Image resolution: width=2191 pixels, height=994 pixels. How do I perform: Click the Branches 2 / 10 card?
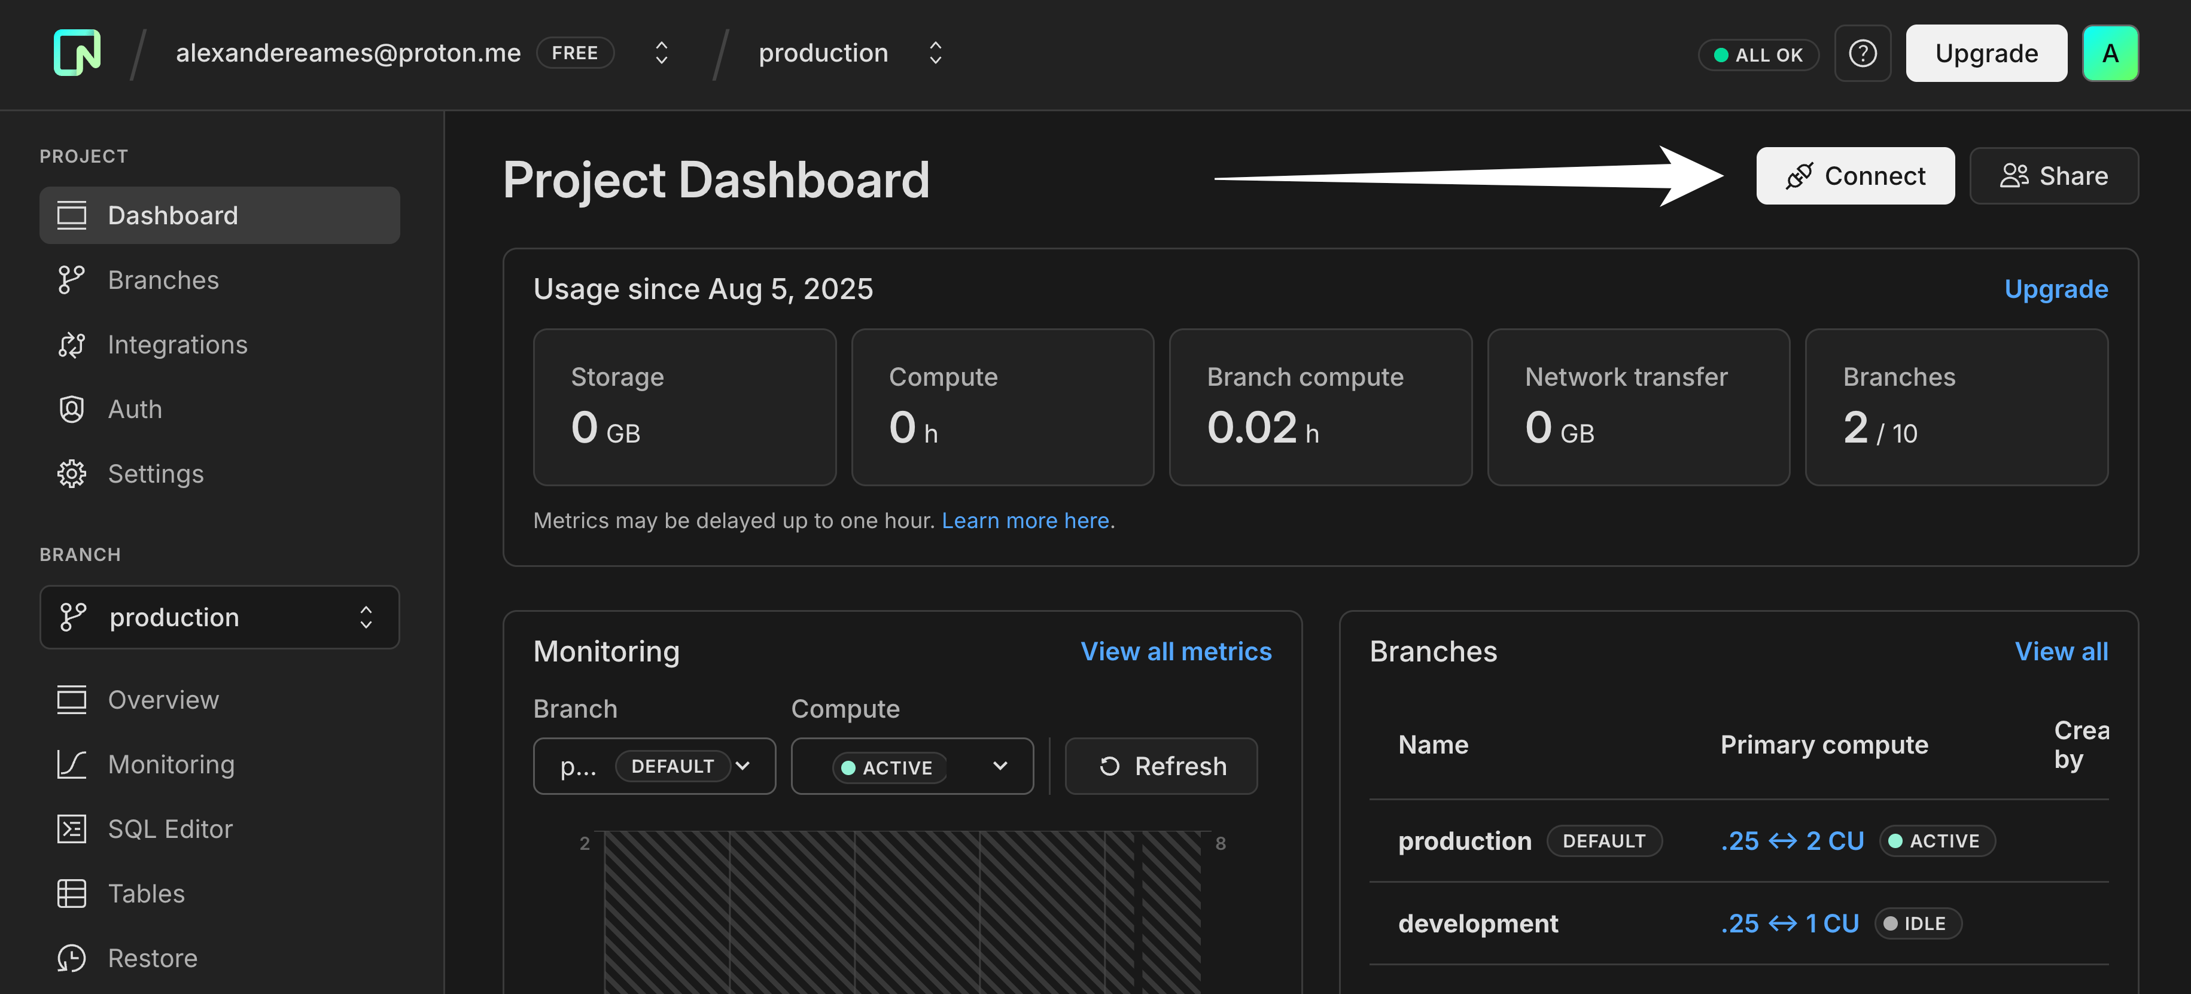coord(1956,407)
